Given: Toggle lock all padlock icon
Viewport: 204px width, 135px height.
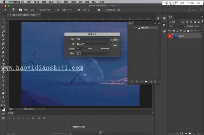Looking at the screenshot, I should (188, 31).
